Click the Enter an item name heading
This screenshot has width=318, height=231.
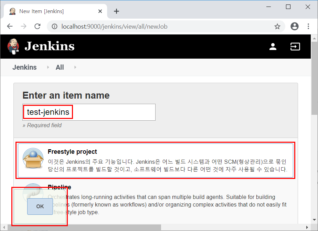click(x=66, y=95)
